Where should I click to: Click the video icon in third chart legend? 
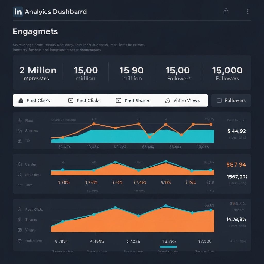20,230
